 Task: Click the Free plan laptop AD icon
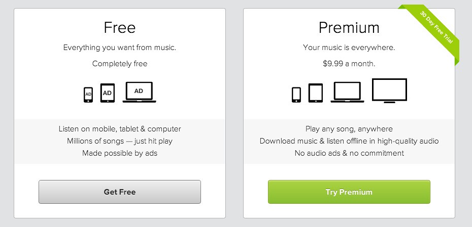point(139,92)
